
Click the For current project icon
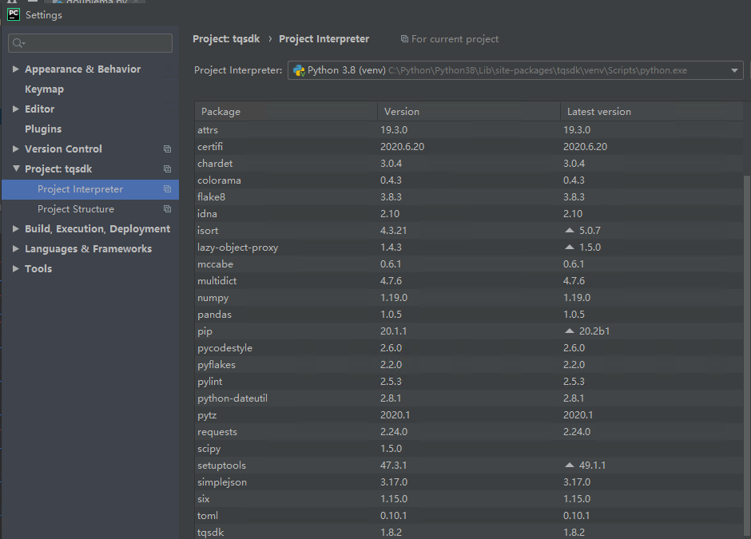coord(405,39)
